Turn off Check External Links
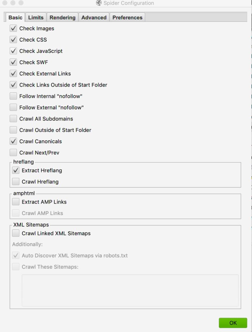252x332 pixels. point(13,74)
